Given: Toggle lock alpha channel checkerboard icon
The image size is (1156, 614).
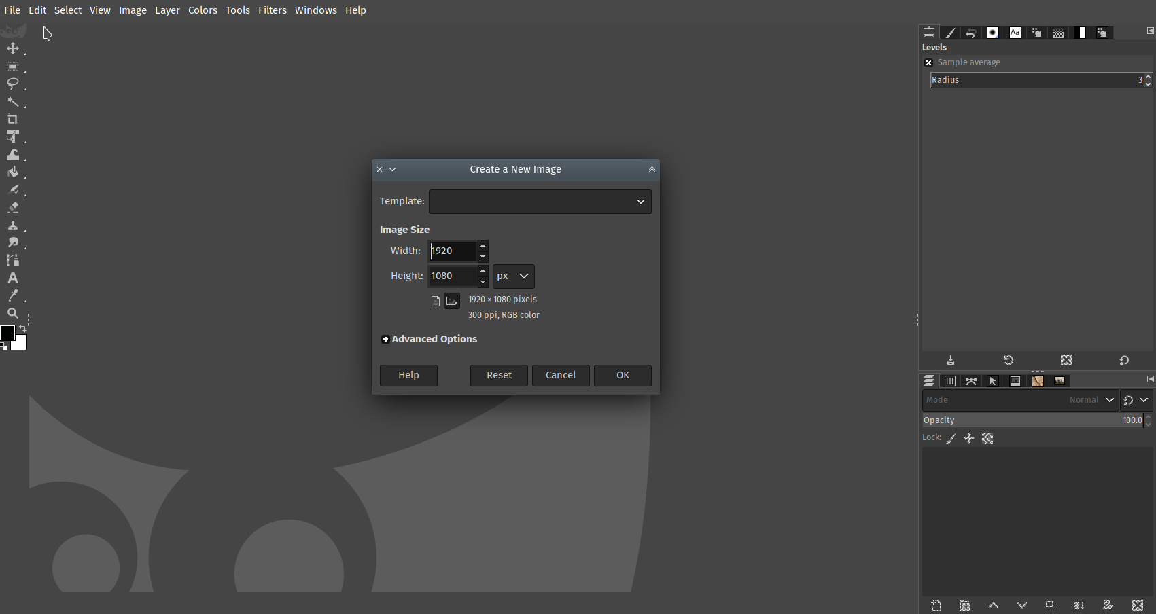Looking at the screenshot, I should coord(987,439).
